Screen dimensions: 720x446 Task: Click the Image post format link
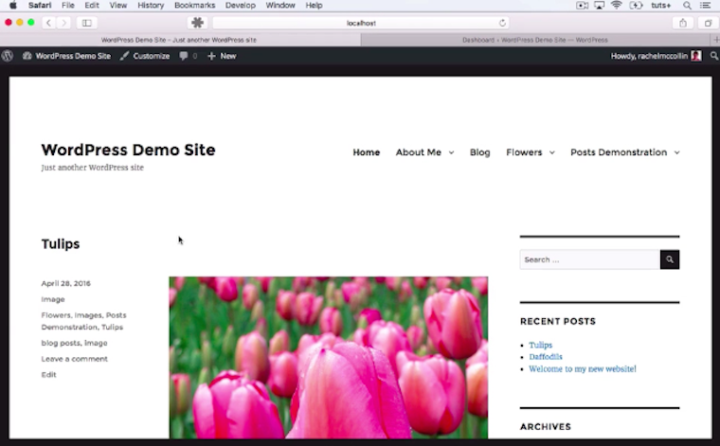[x=53, y=299]
